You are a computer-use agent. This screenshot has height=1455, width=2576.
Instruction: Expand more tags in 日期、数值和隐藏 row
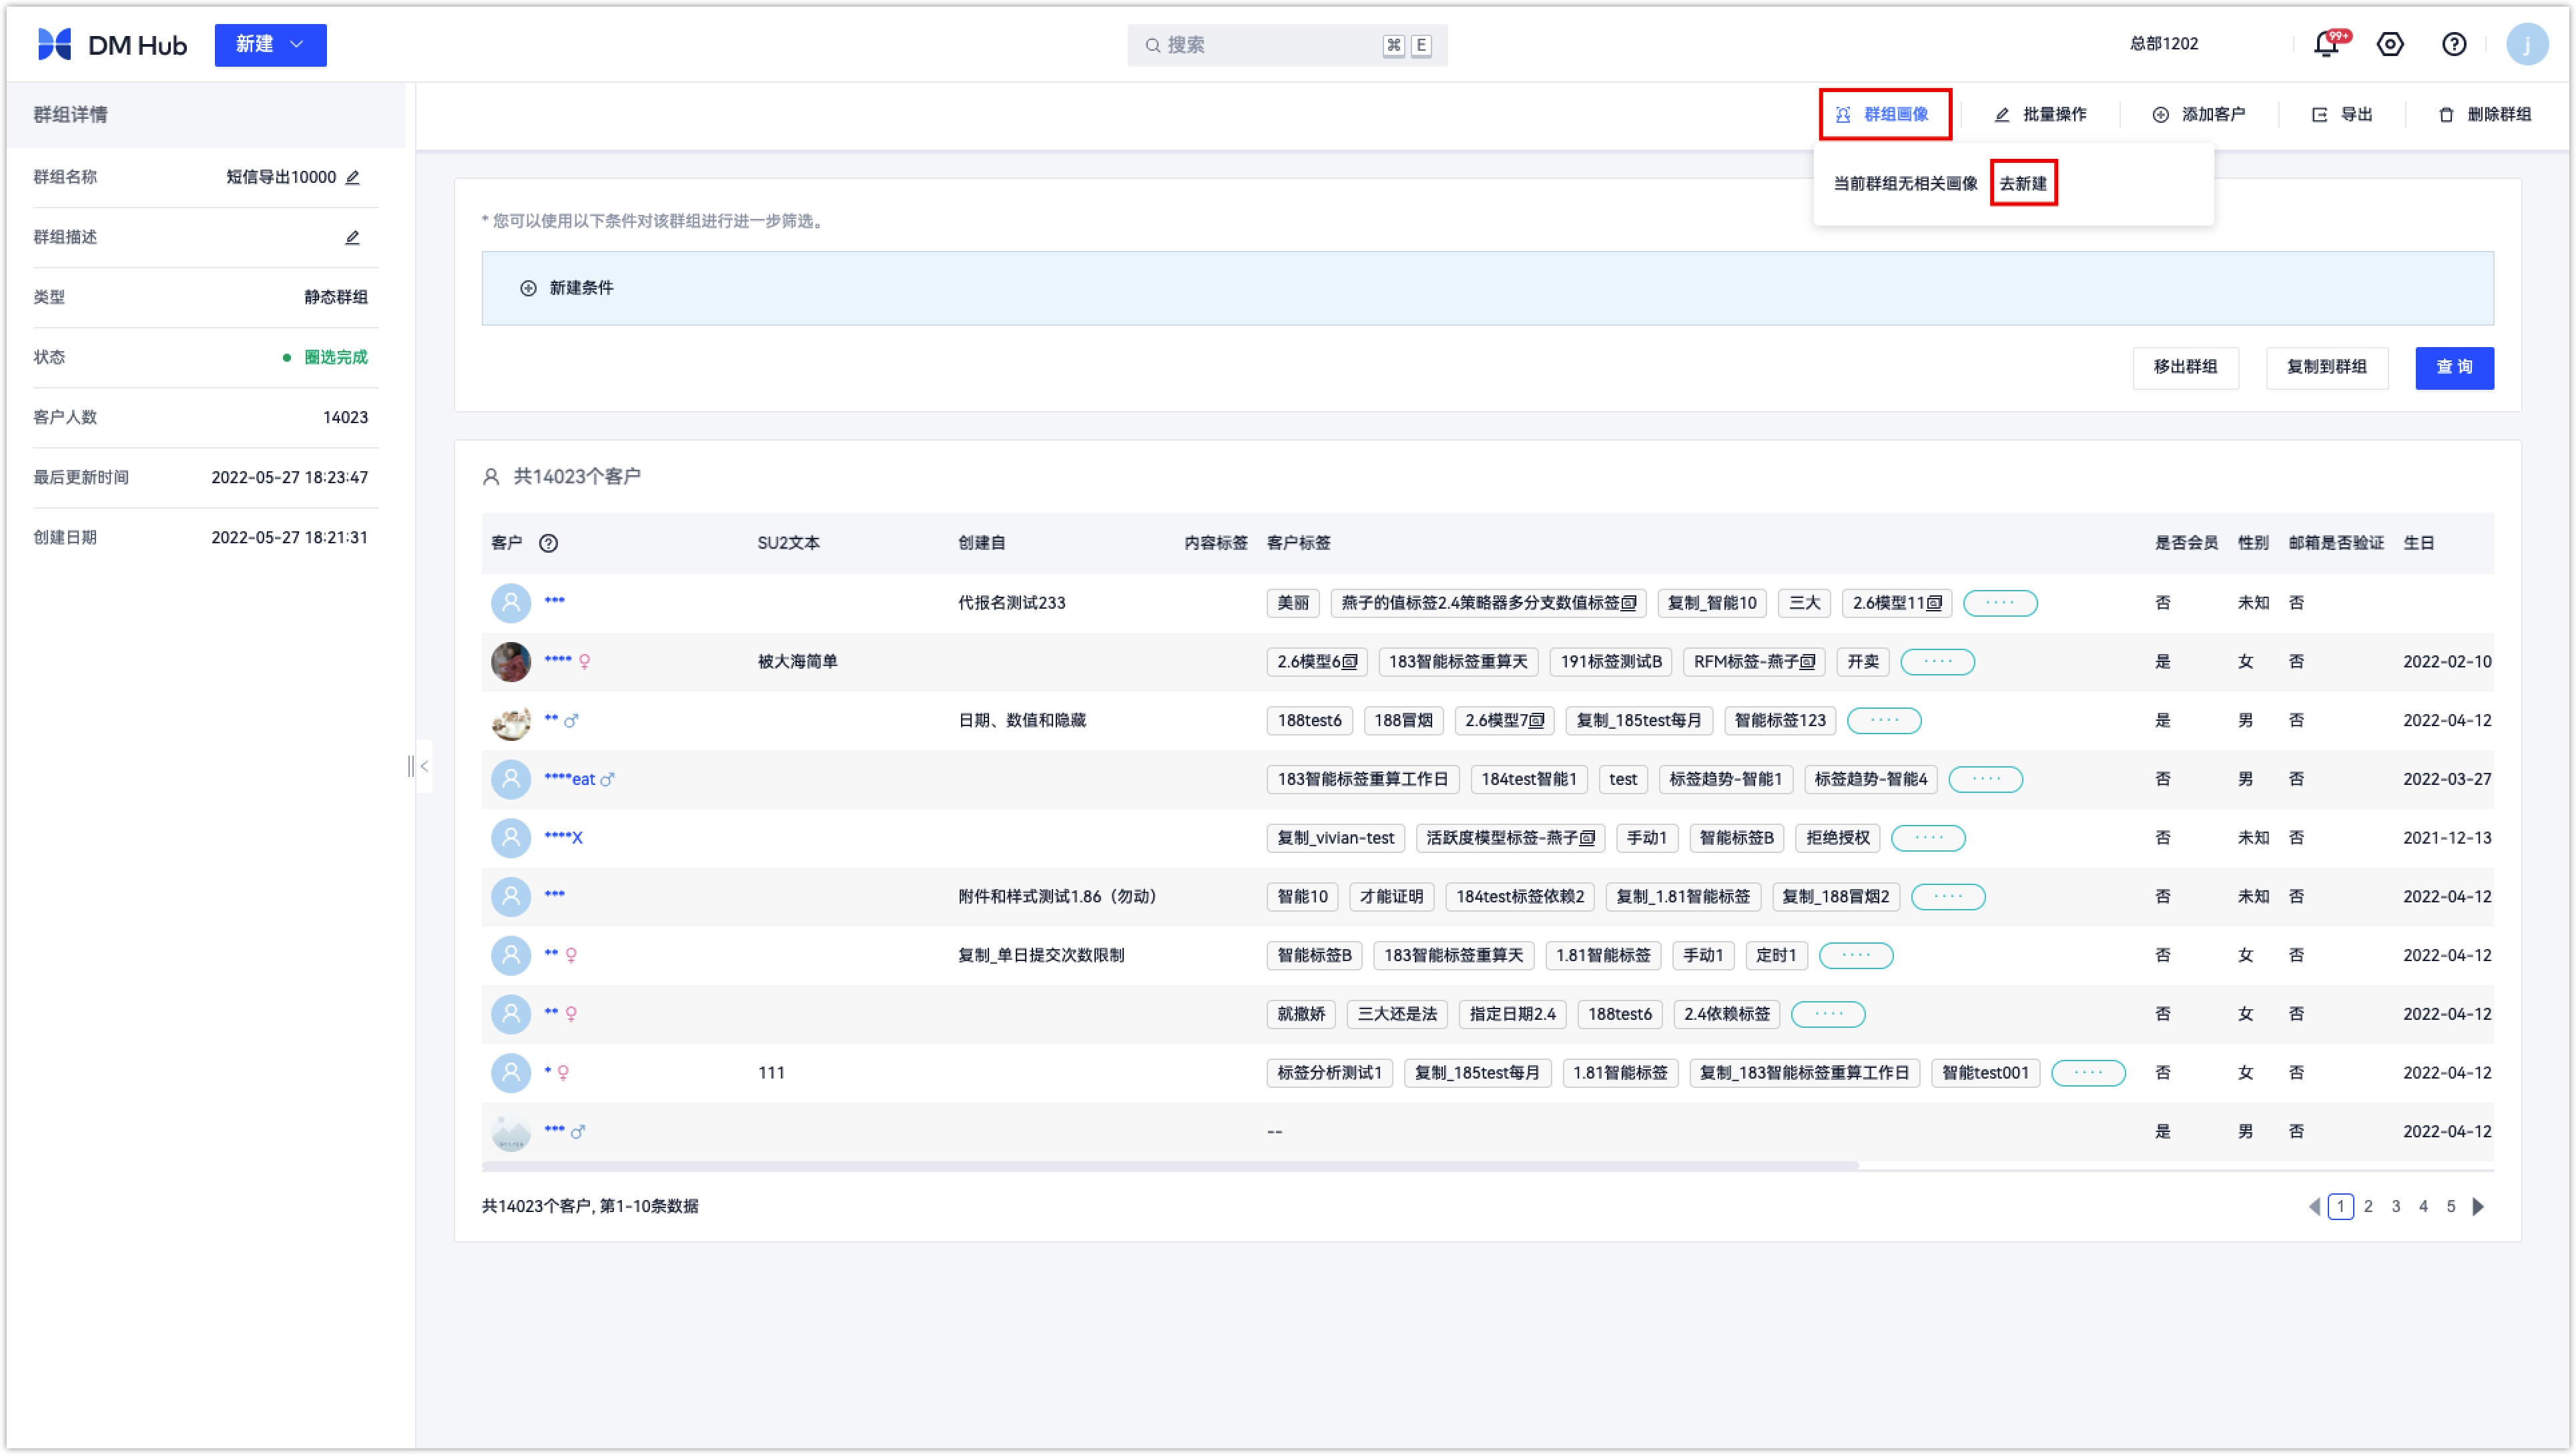[x=1884, y=721]
